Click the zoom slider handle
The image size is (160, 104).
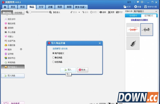tap(30, 12)
